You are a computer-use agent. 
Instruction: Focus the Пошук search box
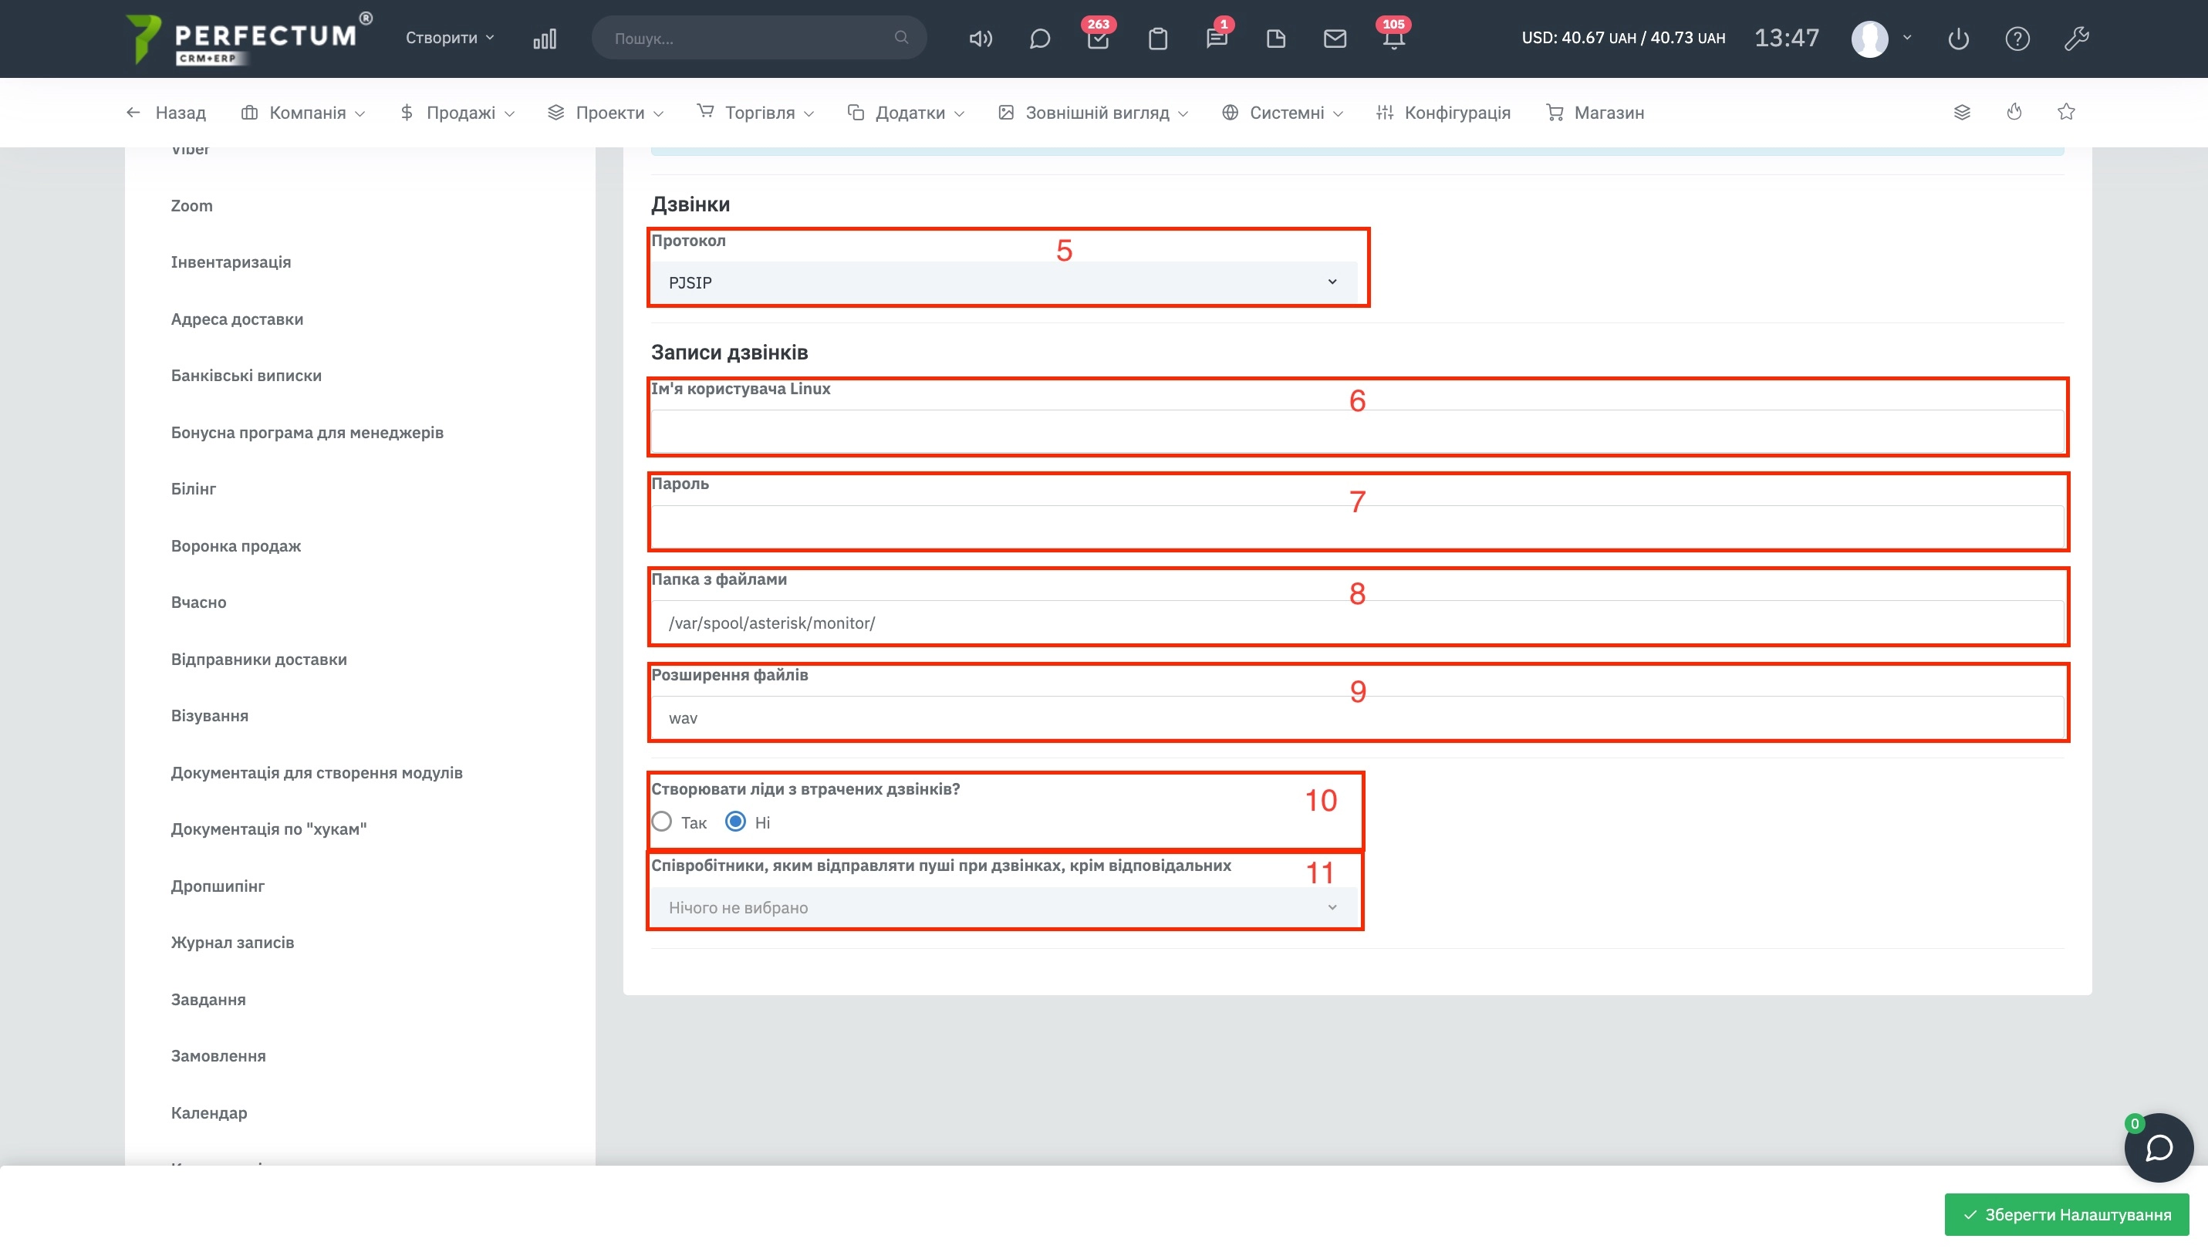click(x=758, y=38)
